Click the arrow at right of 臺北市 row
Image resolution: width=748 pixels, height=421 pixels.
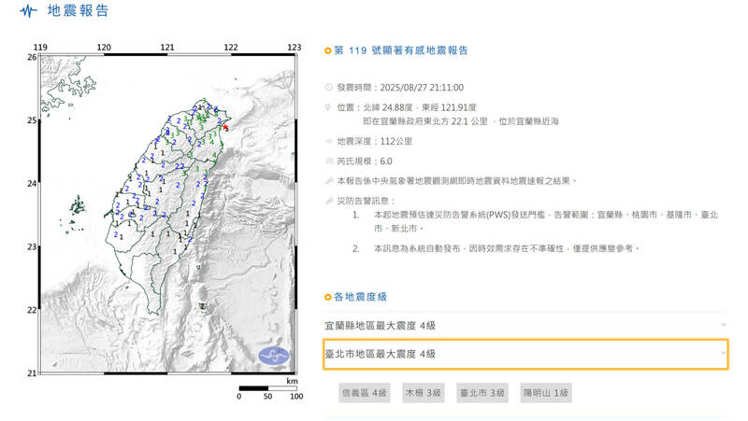(724, 354)
